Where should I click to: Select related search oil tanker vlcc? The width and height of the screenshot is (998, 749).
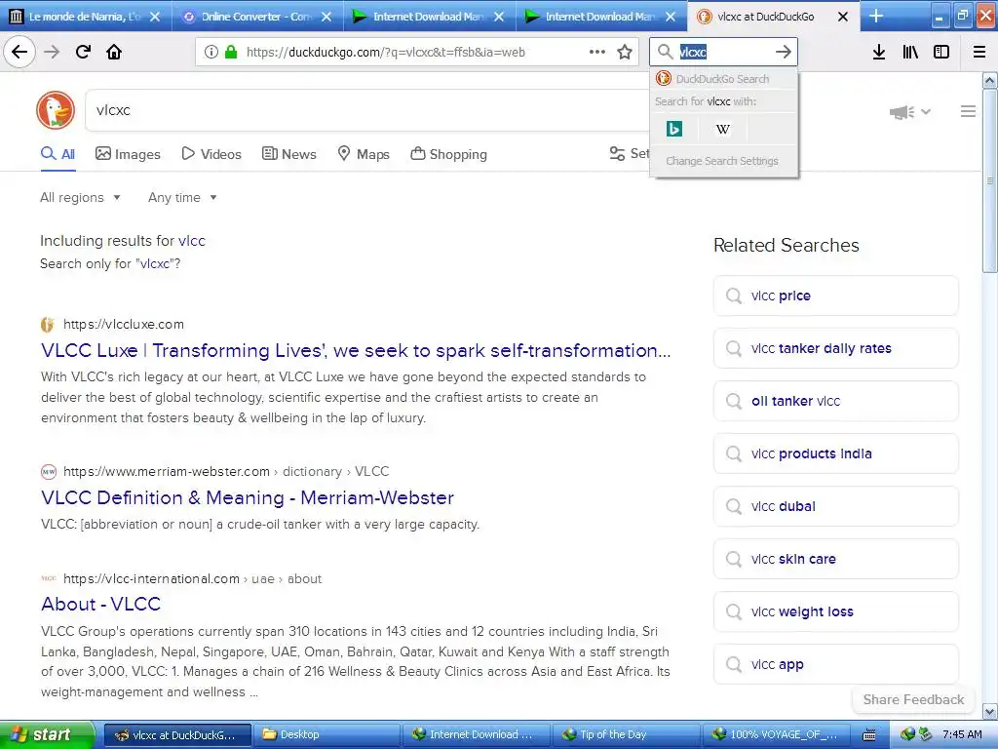(x=835, y=401)
